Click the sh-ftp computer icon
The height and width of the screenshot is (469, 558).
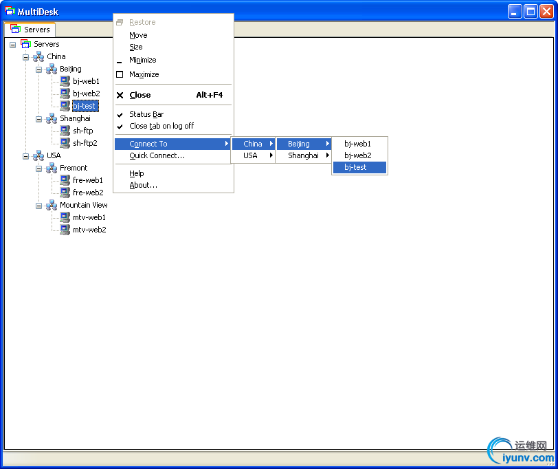click(x=65, y=131)
